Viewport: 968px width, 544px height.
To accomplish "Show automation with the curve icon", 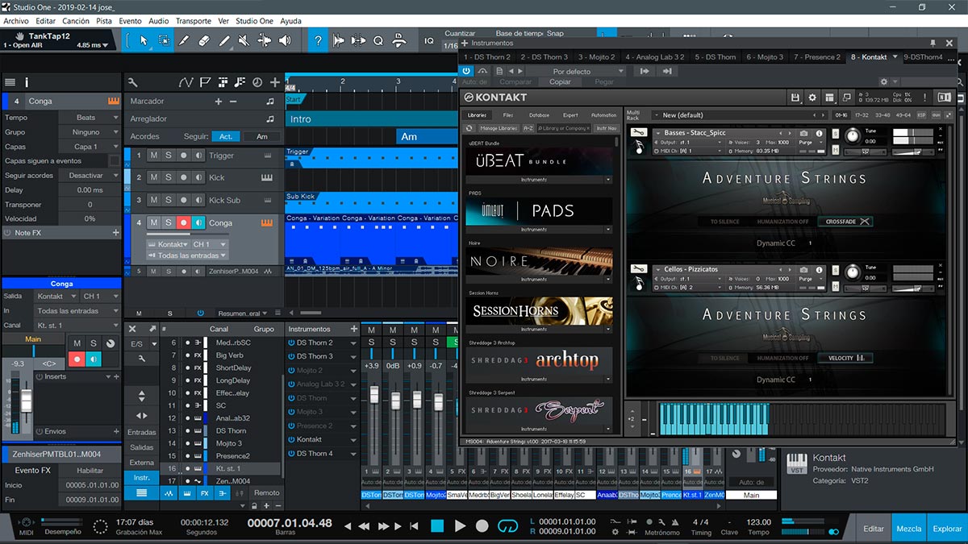I will point(186,82).
